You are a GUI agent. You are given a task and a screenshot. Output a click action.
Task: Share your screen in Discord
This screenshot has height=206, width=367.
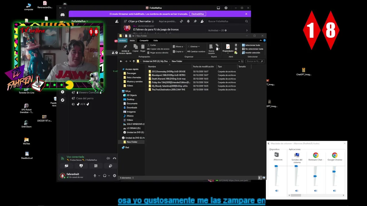click(x=81, y=166)
